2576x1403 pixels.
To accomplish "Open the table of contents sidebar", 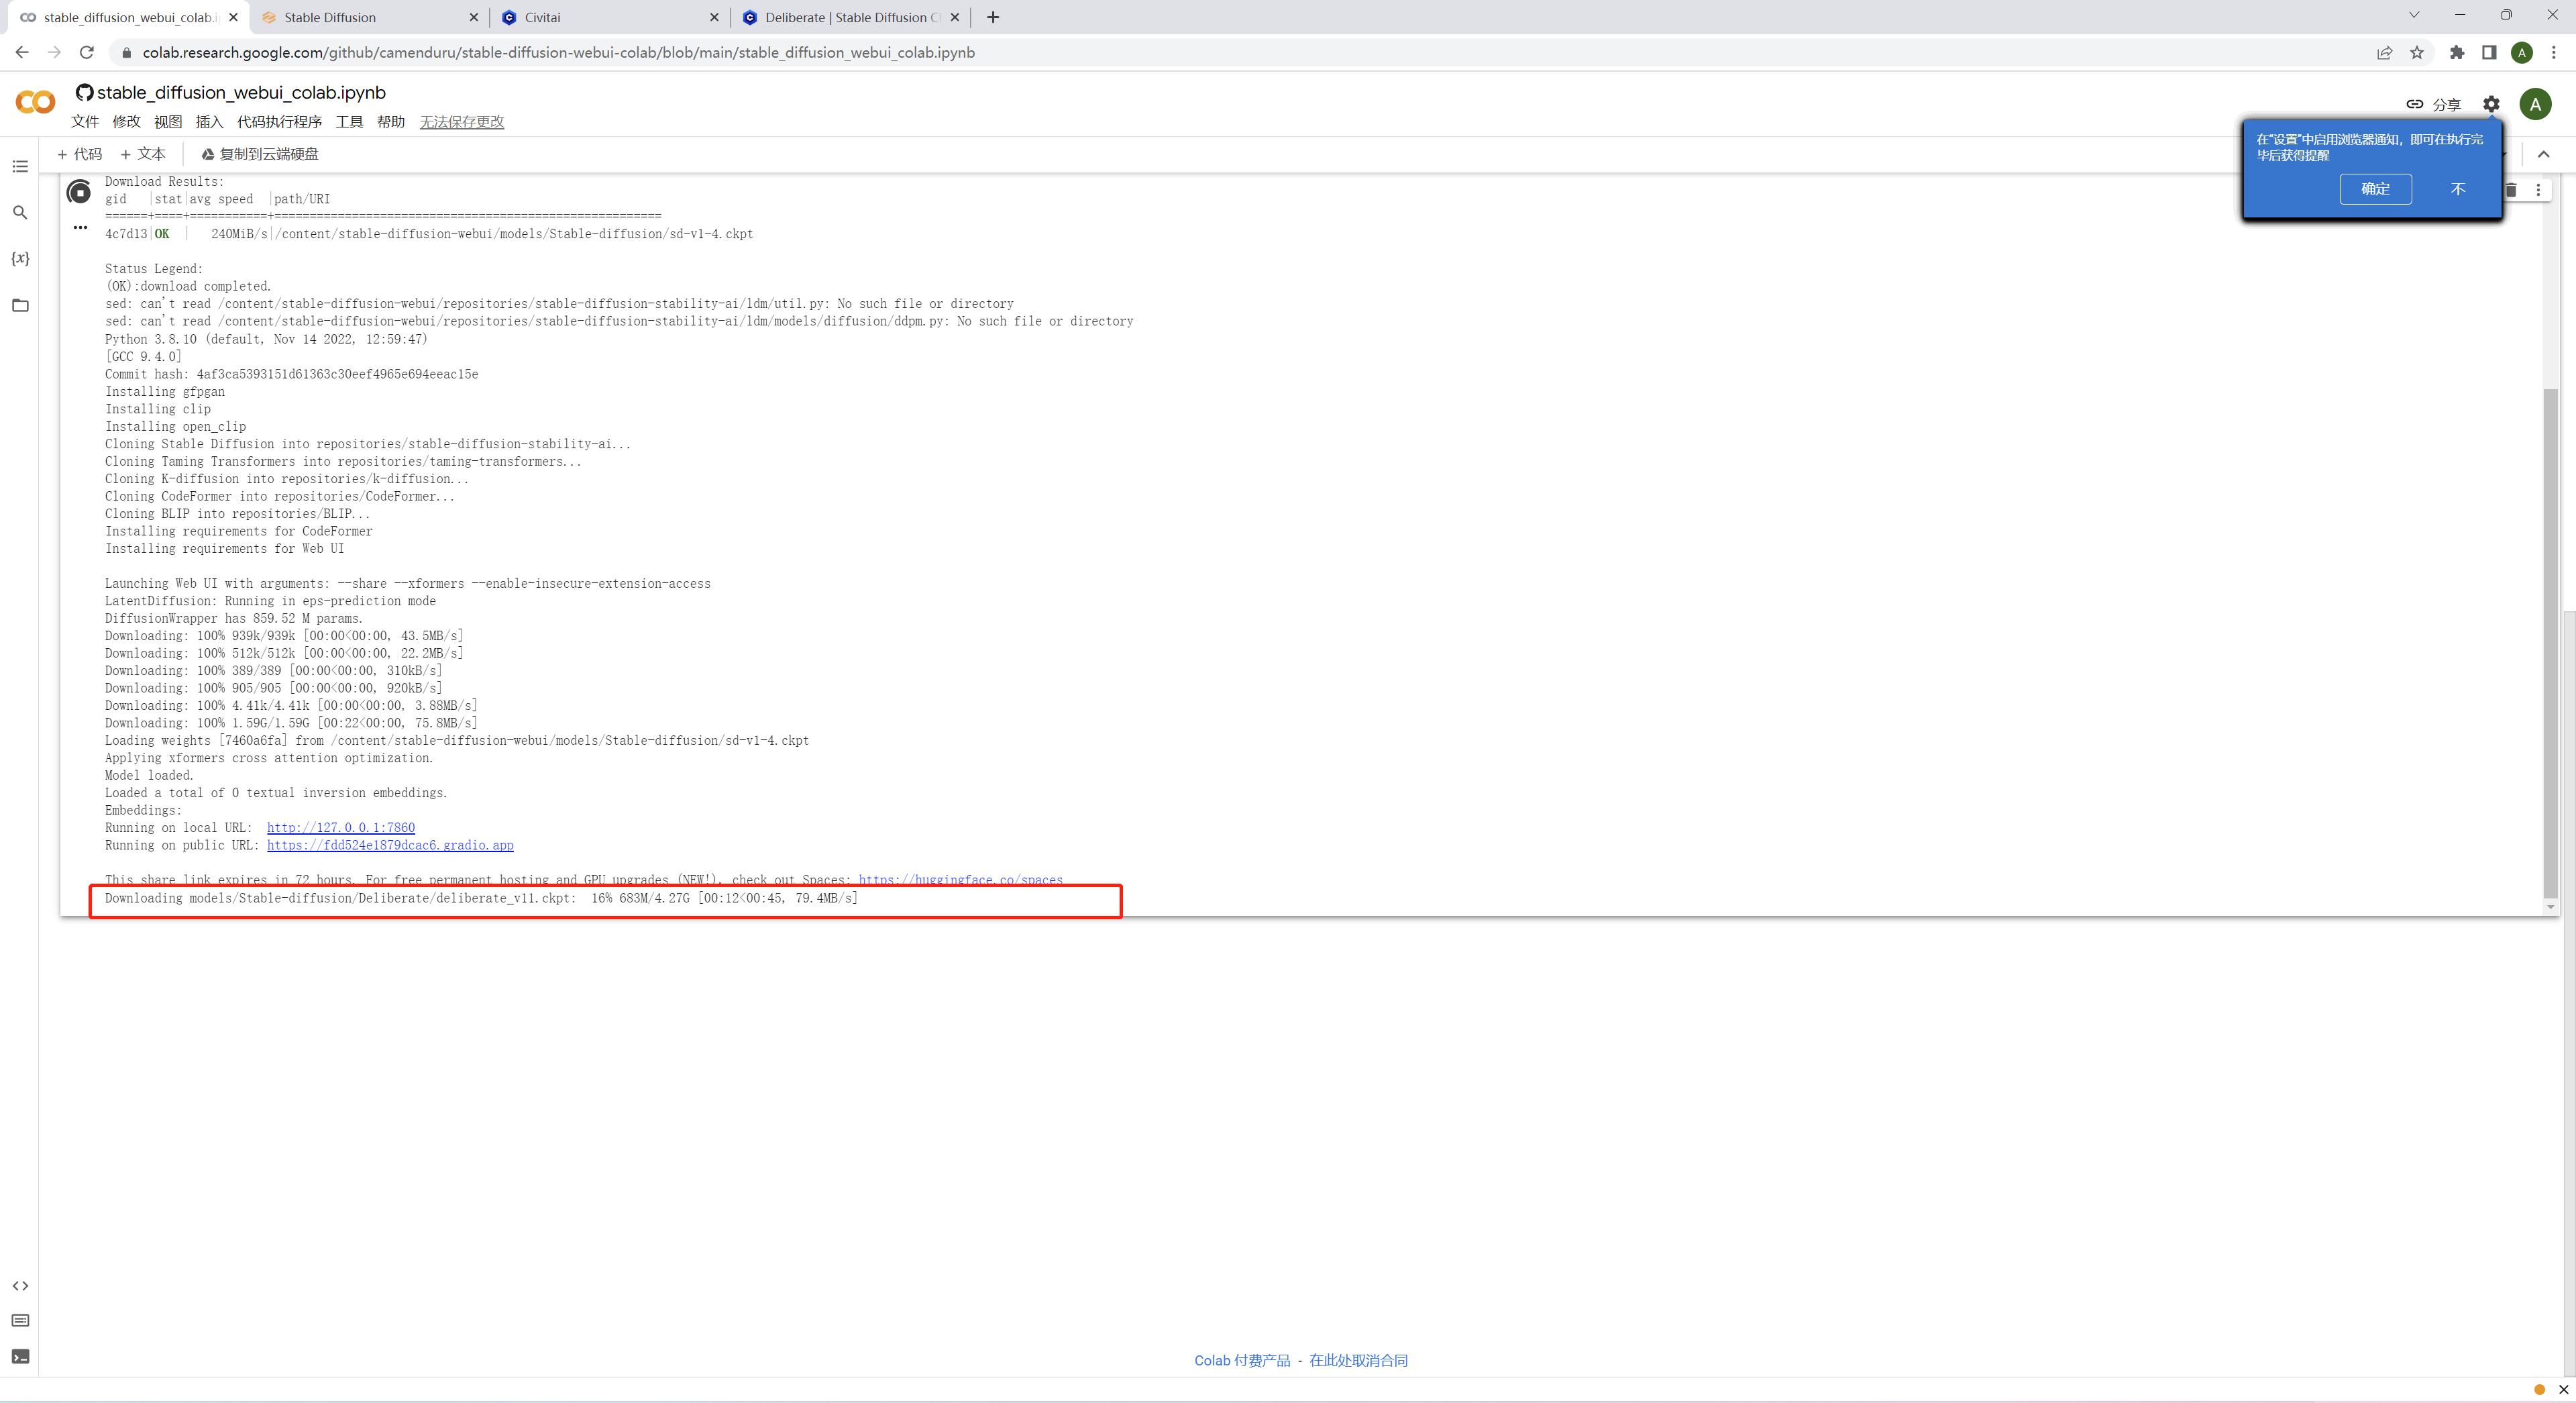I will tap(20, 166).
